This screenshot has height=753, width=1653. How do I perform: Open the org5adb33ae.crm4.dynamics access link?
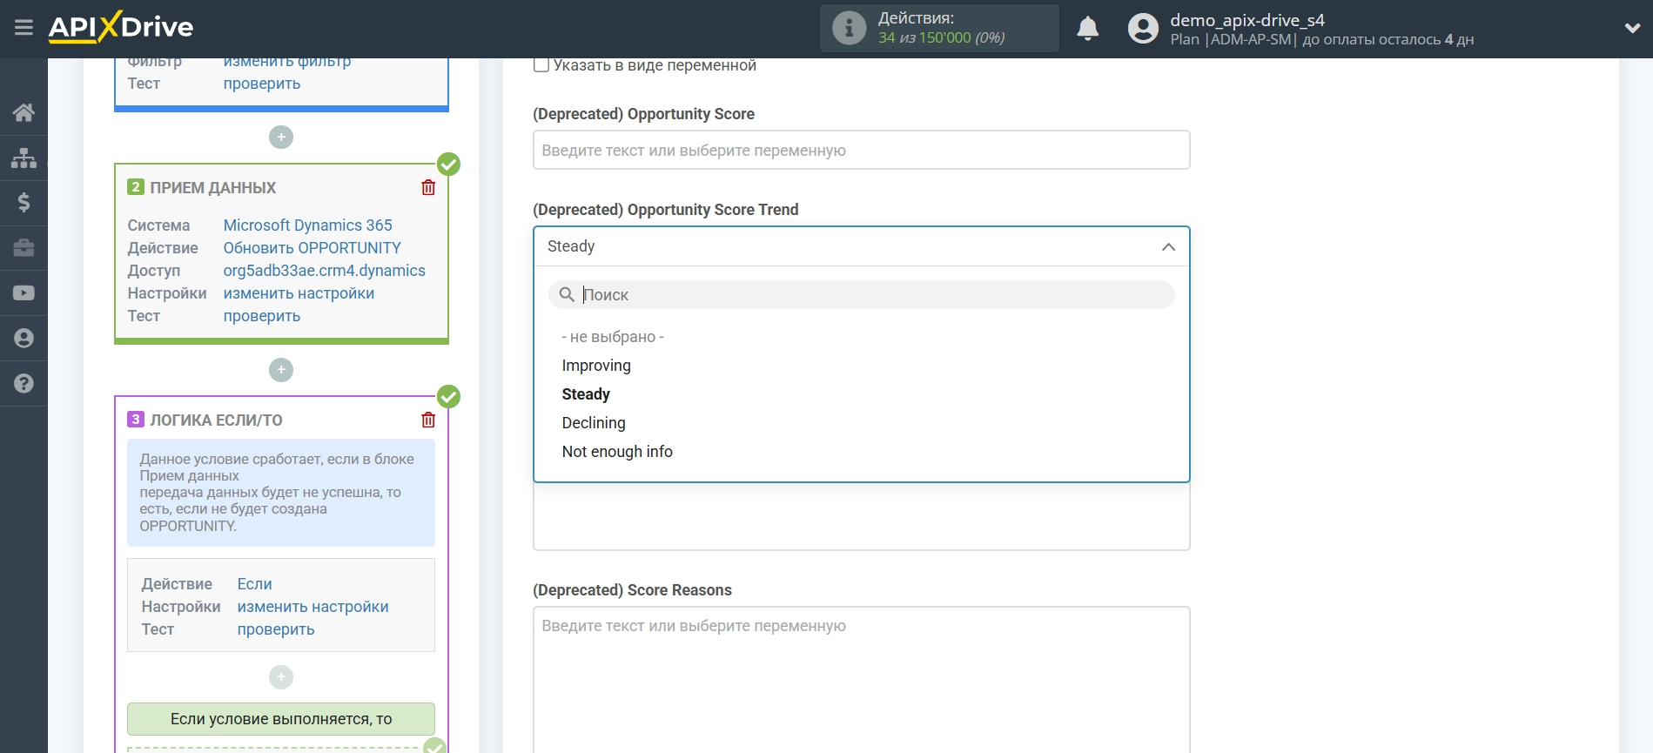(x=325, y=271)
